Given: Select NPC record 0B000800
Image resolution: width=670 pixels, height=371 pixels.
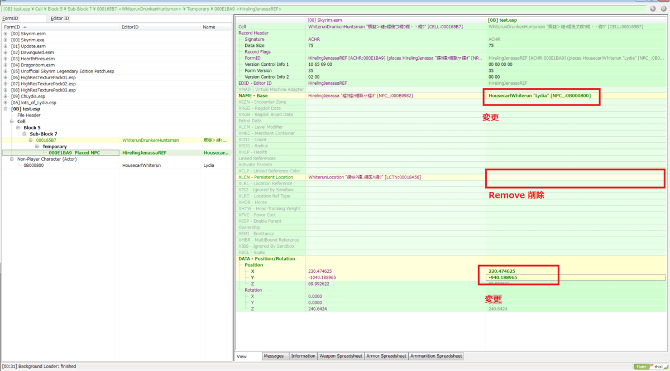Looking at the screenshot, I should [x=34, y=165].
